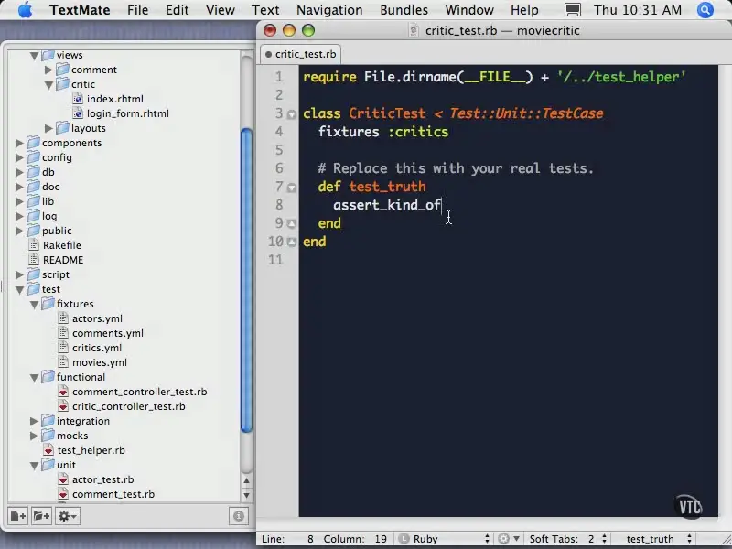Click the new folder icon in project drawer

click(x=41, y=516)
